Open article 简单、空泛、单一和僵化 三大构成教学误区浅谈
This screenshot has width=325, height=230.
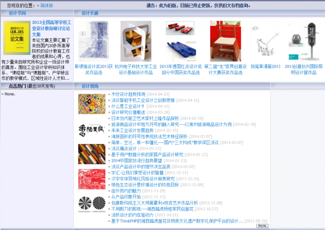coord(165,143)
